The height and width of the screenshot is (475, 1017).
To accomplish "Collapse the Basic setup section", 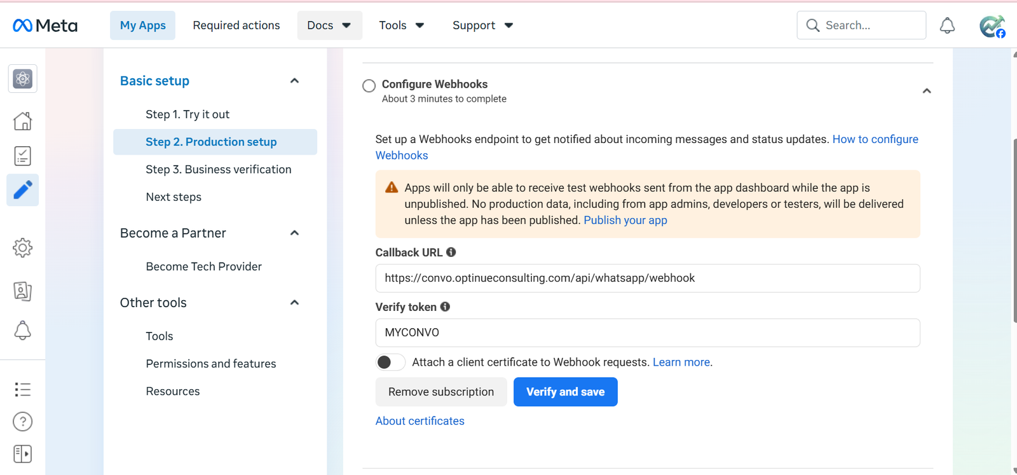I will click(294, 81).
